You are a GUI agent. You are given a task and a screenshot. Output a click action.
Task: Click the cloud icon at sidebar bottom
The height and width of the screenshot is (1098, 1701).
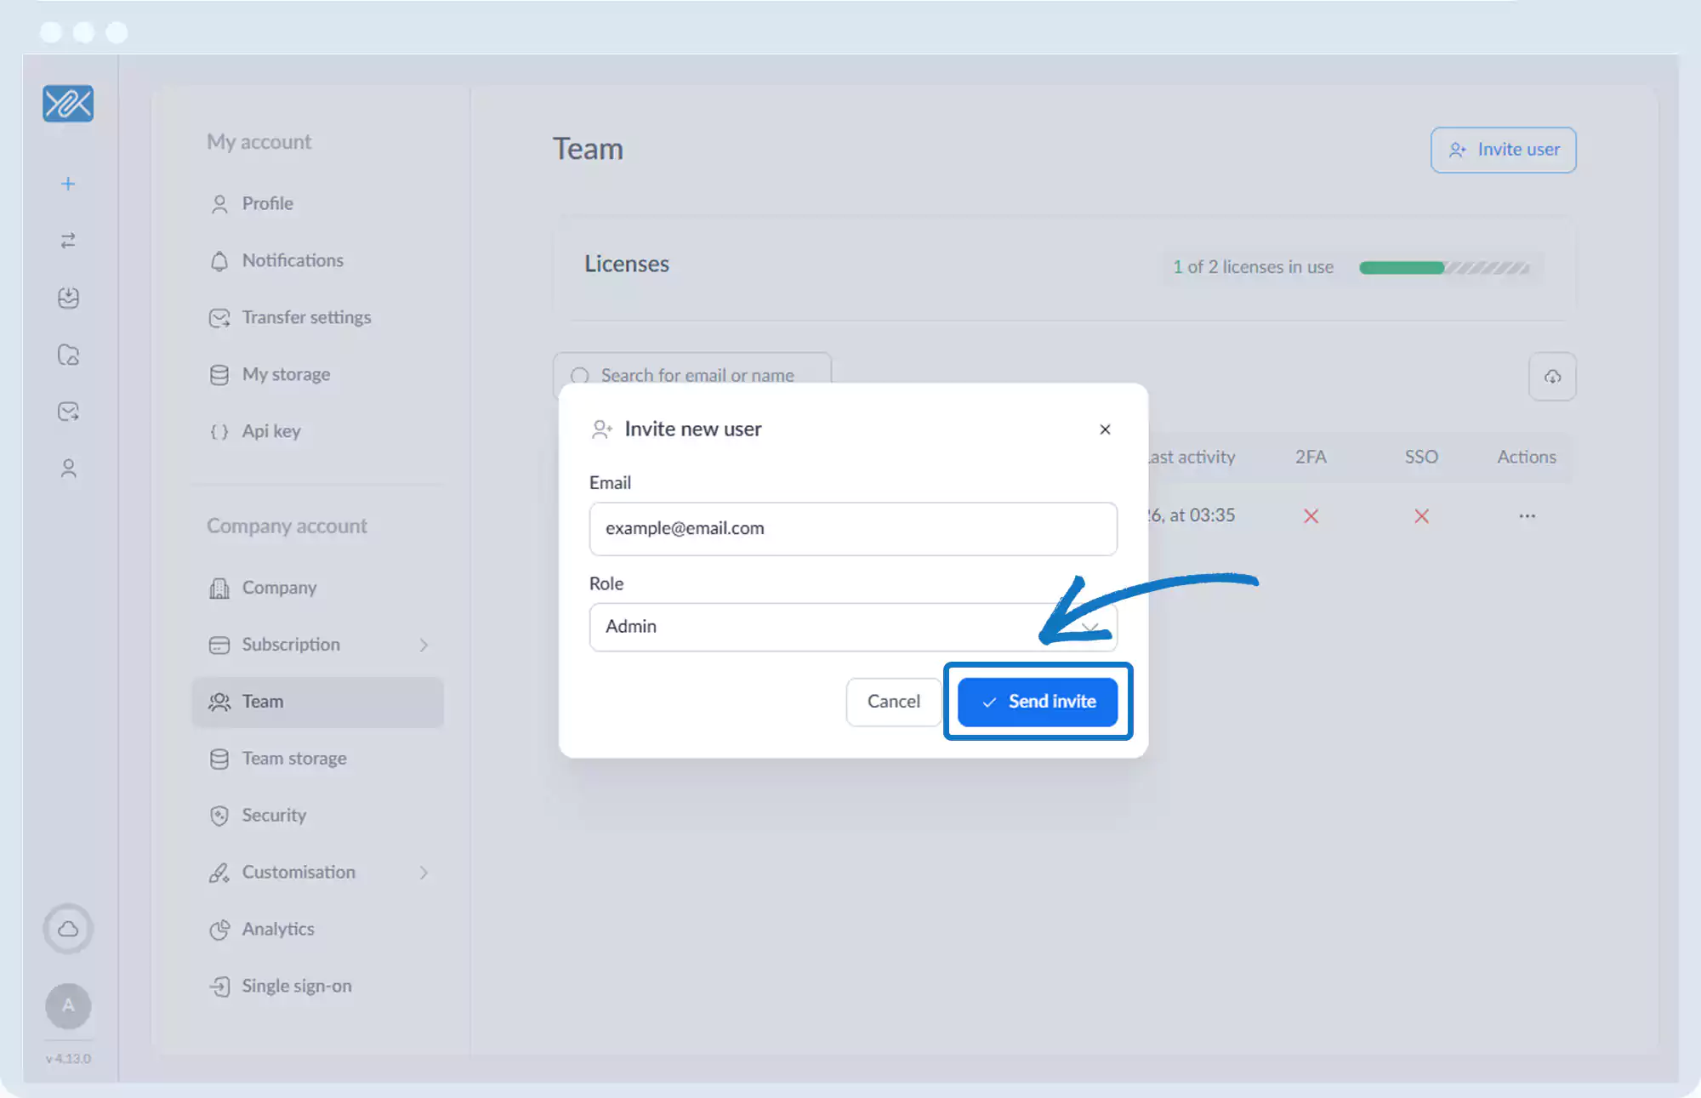(68, 929)
